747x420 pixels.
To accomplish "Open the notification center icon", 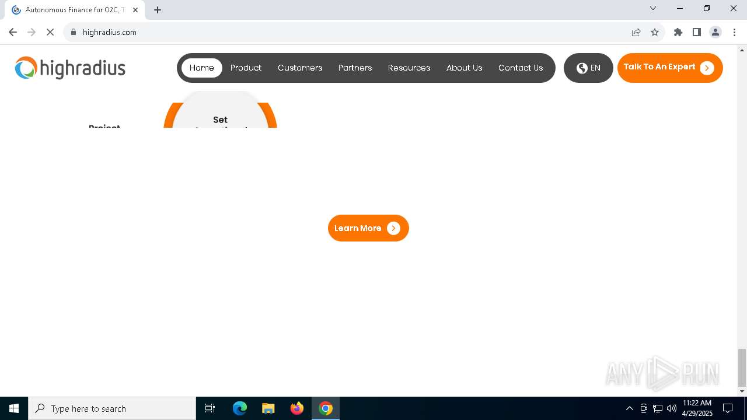I will pos(728,408).
